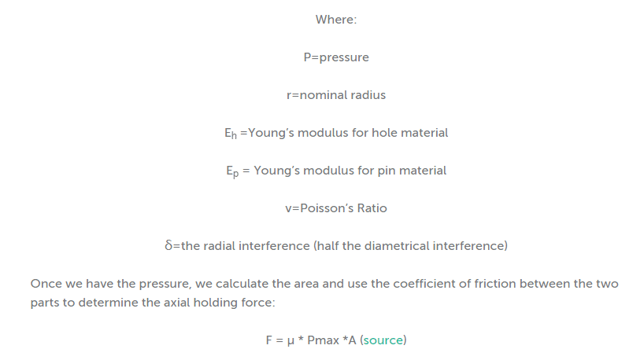This screenshot has width=644, height=349.
Task: Click the μ symbol in the formula
Action: click(x=291, y=341)
